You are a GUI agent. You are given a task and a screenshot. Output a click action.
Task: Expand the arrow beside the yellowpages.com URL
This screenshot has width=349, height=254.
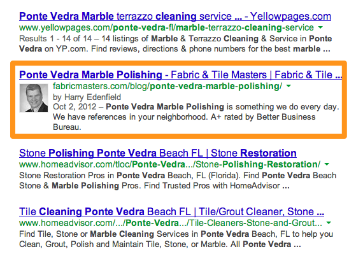click(x=320, y=27)
